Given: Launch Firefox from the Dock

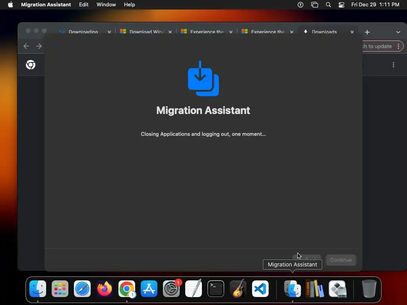Looking at the screenshot, I should (x=105, y=289).
